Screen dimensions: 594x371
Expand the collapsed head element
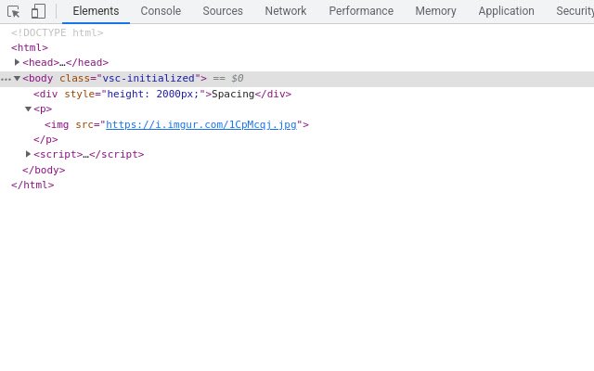point(17,62)
